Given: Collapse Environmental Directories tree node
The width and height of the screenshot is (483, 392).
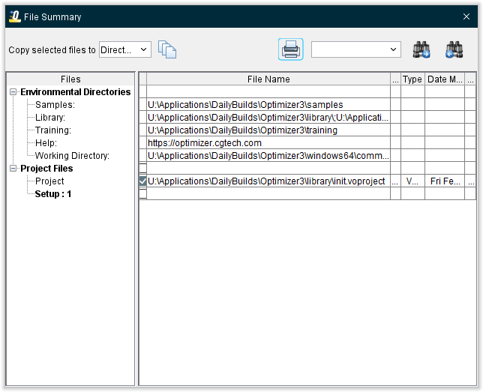Looking at the screenshot, I should click(13, 91).
